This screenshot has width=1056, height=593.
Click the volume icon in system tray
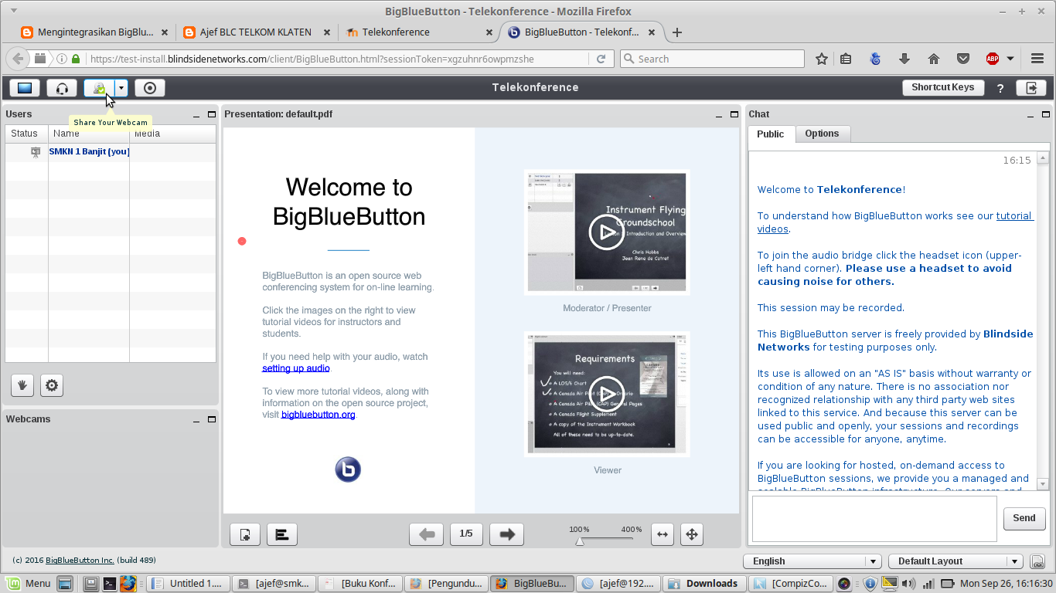coord(908,584)
